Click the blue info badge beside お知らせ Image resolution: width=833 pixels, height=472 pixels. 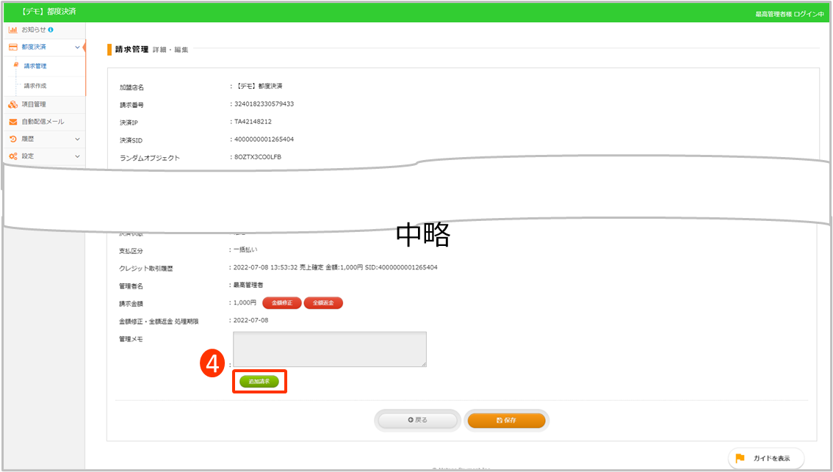(51, 29)
